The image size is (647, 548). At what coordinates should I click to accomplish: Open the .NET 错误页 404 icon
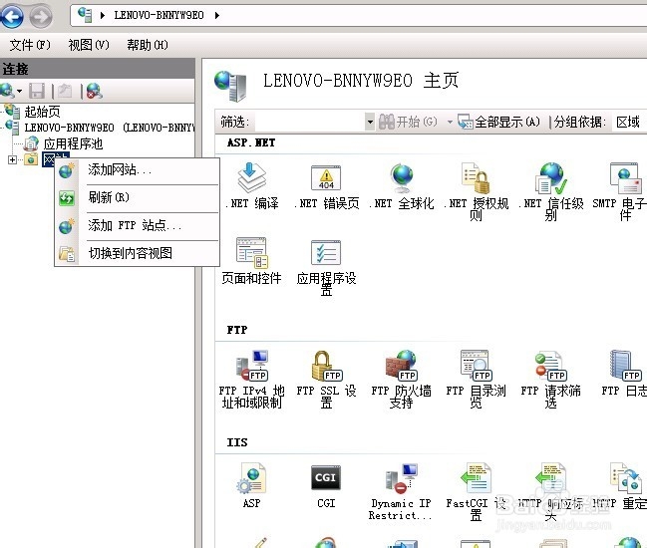(326, 178)
